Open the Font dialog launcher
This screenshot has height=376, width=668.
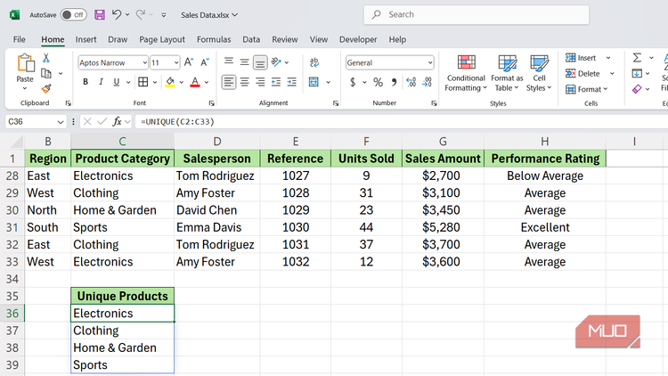pos(211,103)
